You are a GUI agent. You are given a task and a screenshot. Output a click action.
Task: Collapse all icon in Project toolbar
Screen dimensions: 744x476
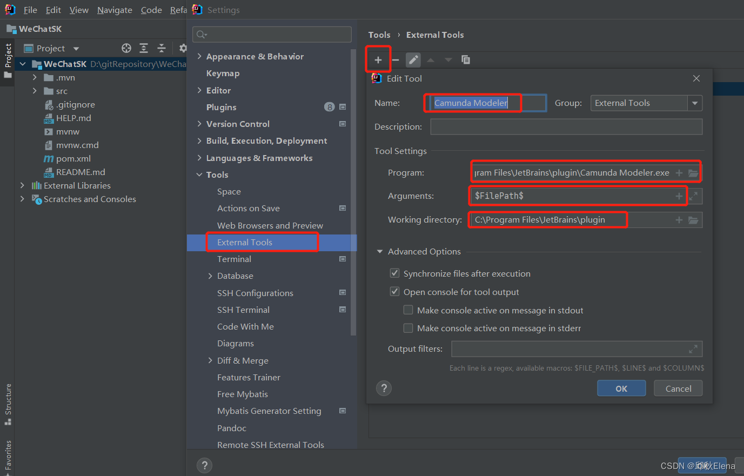tap(162, 48)
